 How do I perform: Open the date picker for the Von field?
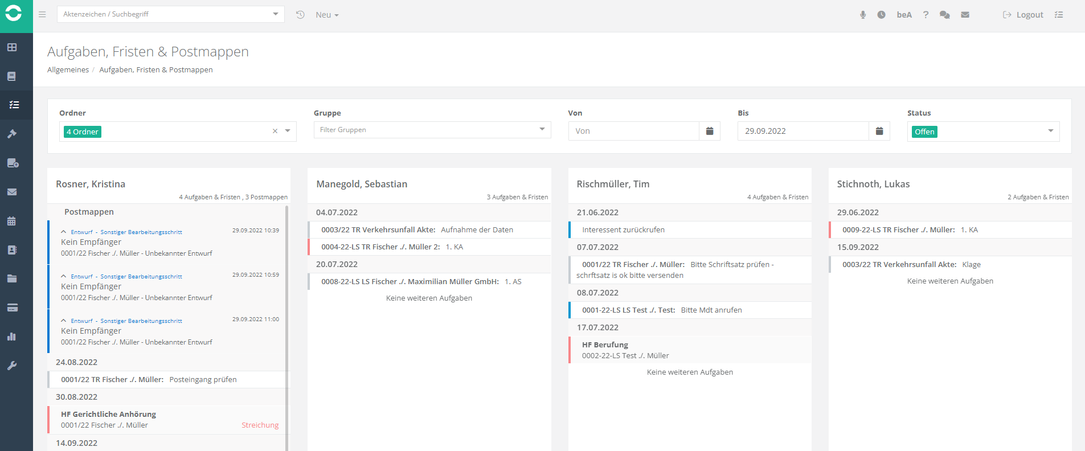point(710,131)
